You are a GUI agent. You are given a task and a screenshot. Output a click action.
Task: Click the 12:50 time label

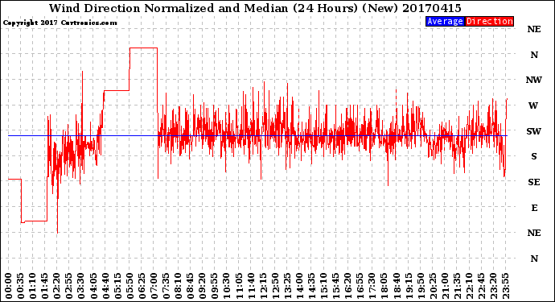tap(275, 286)
